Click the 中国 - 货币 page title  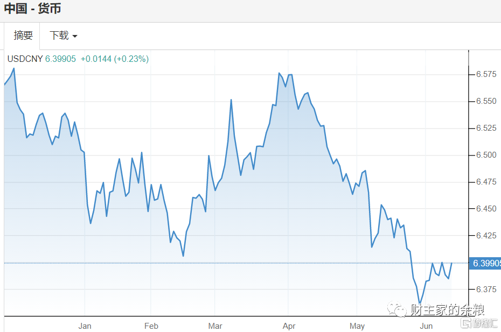tap(33, 9)
